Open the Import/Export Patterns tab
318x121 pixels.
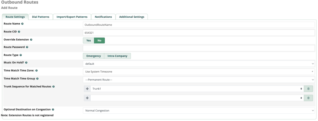pyautogui.click(x=72, y=17)
